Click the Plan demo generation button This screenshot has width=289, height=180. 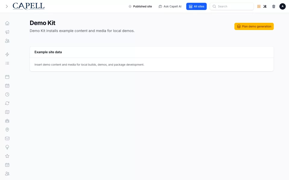coord(254,26)
